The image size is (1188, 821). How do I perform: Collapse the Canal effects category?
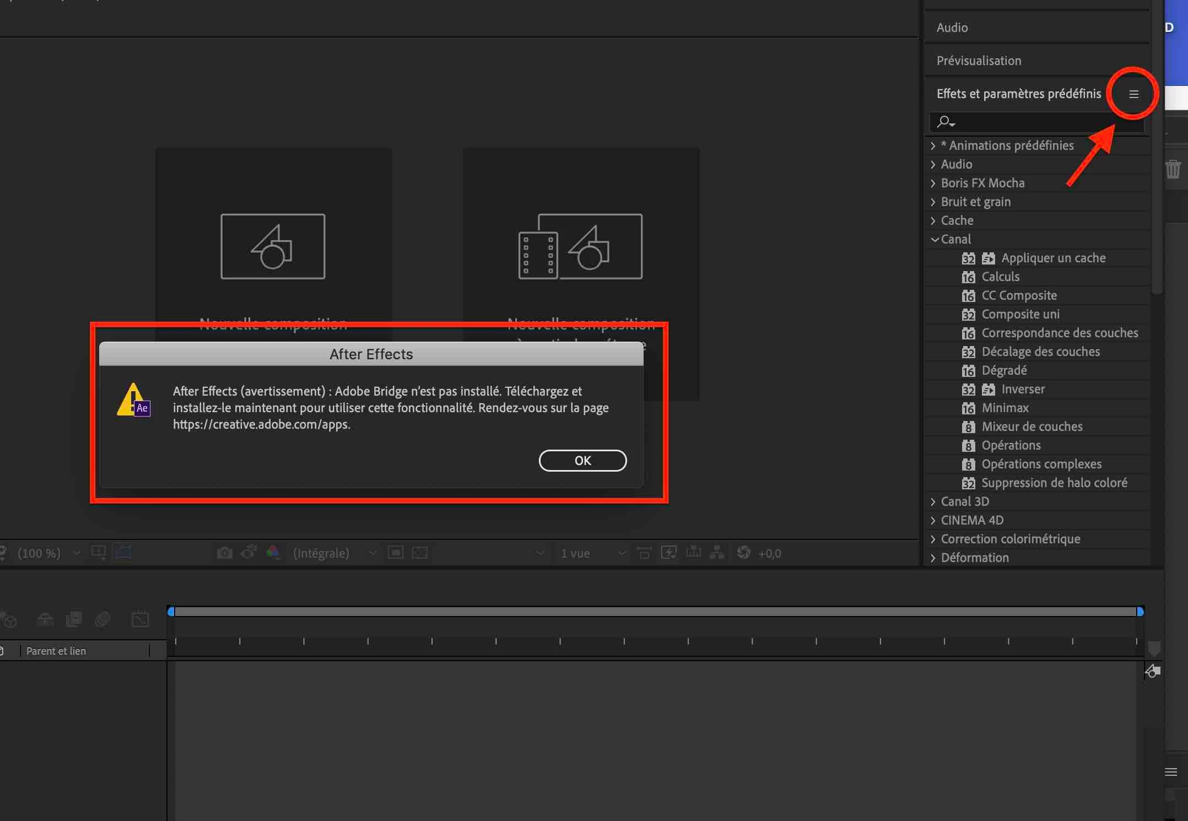point(934,239)
